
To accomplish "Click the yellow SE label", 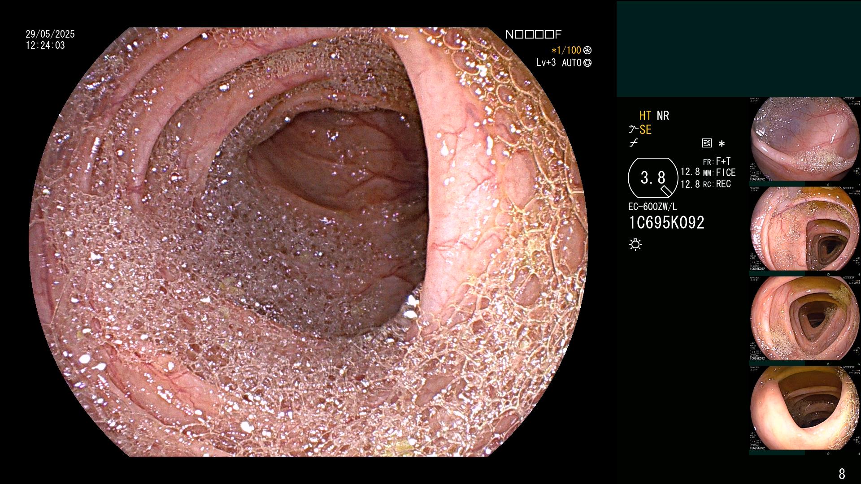I will pyautogui.click(x=645, y=130).
